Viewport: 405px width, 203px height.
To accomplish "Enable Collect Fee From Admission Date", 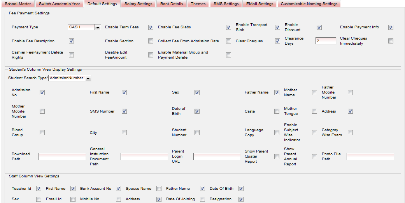I will tap(229, 41).
